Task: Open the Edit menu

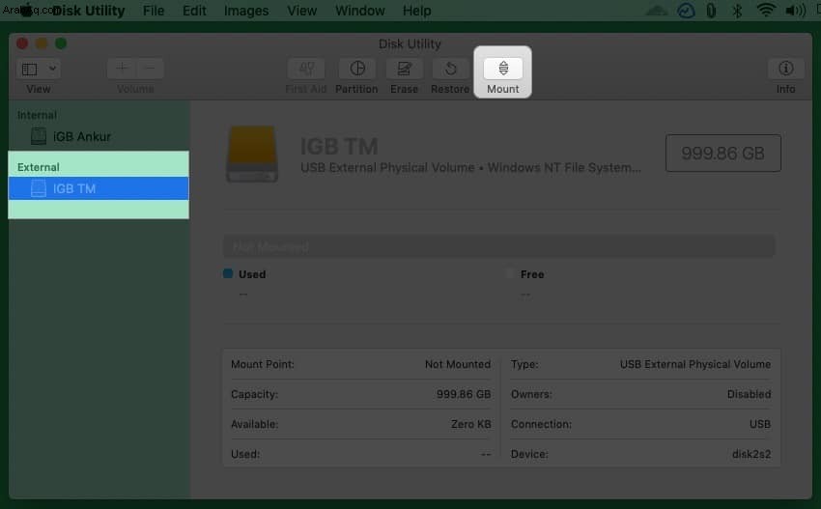Action: [x=194, y=11]
